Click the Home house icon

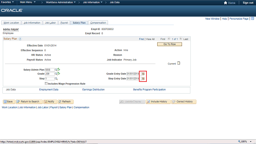pos(226,3)
